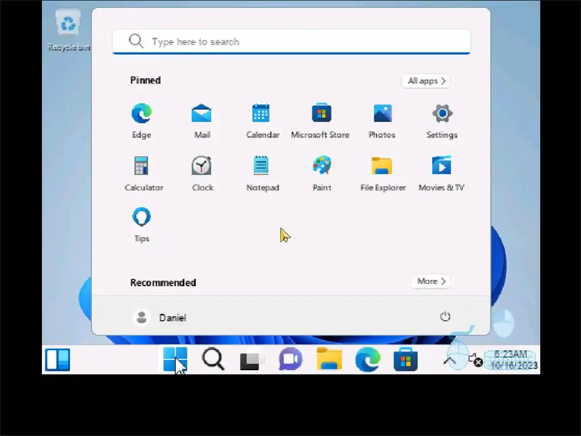Image resolution: width=581 pixels, height=436 pixels.
Task: Open Task View on taskbar
Action: point(252,359)
